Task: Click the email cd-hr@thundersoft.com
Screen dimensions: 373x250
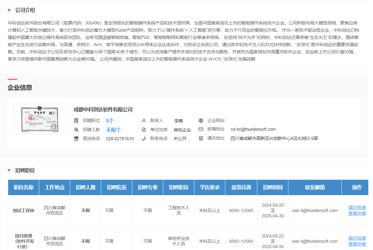Action: 253,129
